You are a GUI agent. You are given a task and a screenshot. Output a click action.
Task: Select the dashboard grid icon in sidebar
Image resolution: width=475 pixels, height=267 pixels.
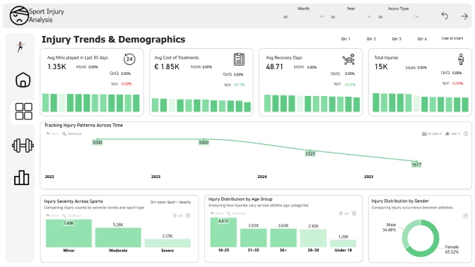click(x=23, y=112)
